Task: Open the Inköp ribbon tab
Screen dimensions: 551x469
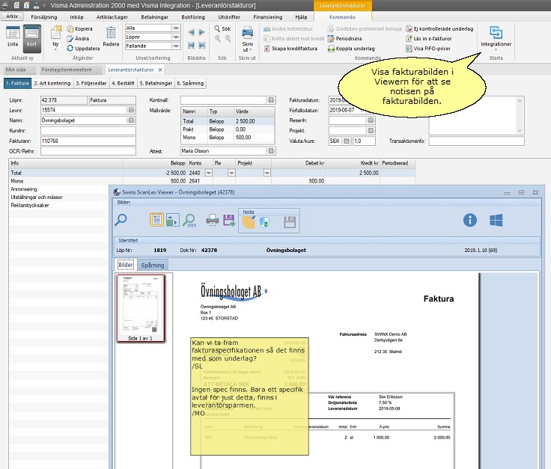Action: click(x=76, y=17)
